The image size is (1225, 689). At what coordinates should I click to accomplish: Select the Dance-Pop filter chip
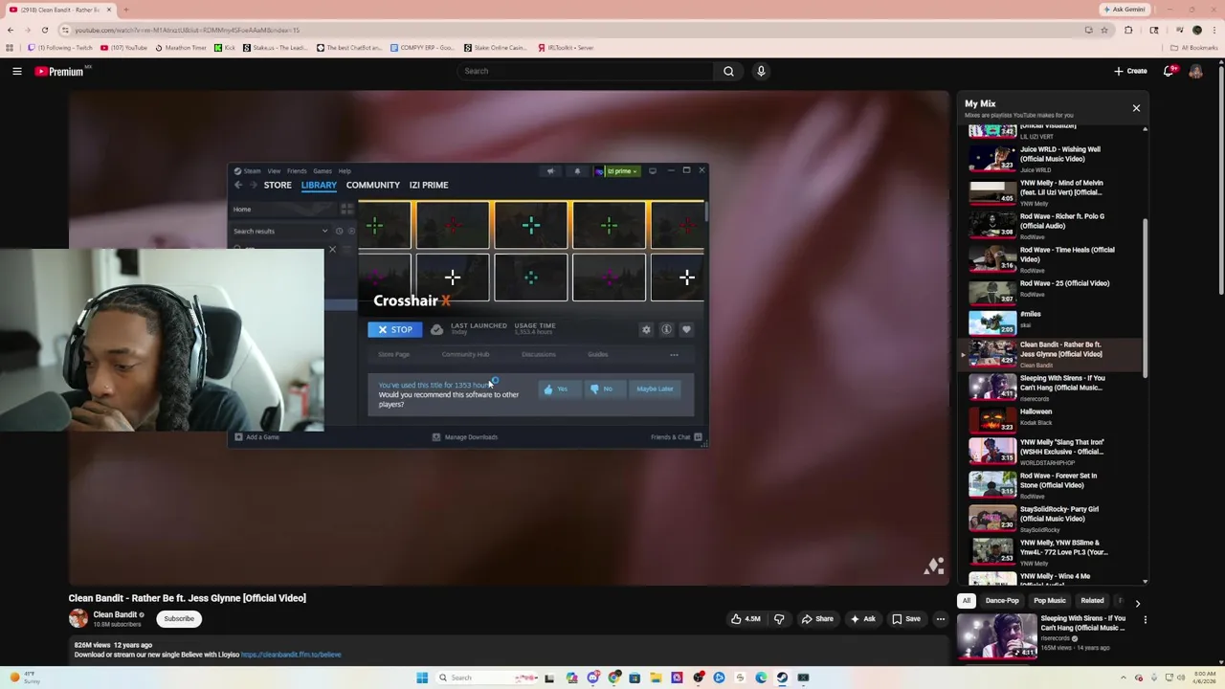1002,601
